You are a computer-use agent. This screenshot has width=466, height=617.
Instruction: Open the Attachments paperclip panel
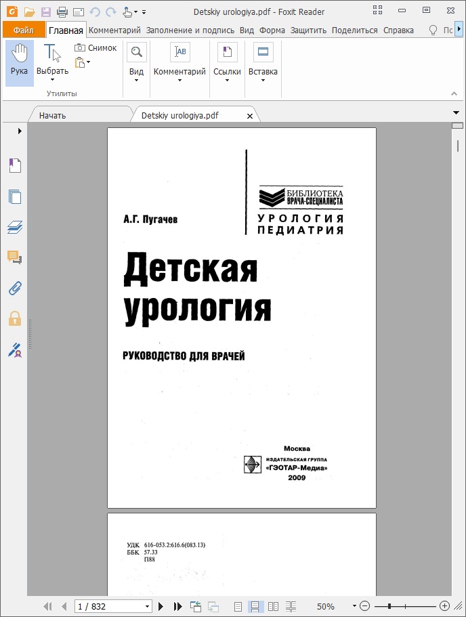coord(15,289)
